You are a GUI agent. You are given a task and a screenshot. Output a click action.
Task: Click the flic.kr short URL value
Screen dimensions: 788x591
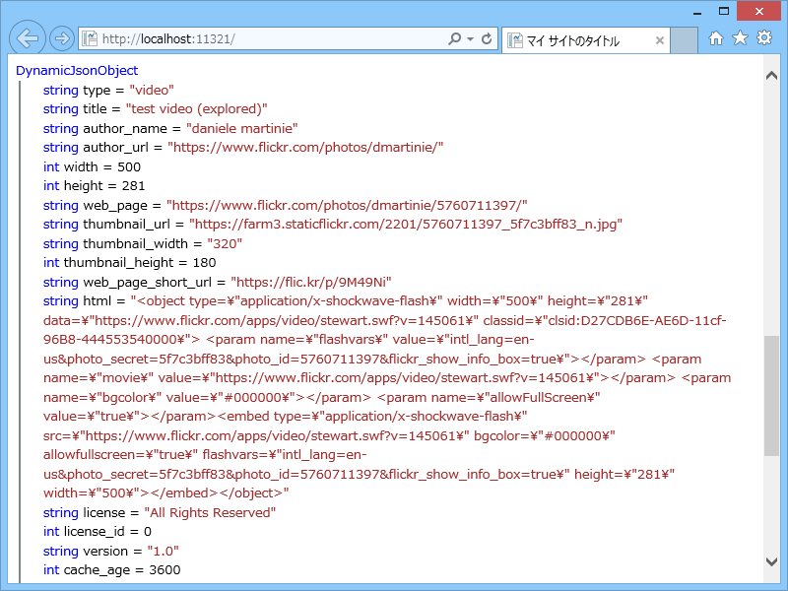[311, 283]
